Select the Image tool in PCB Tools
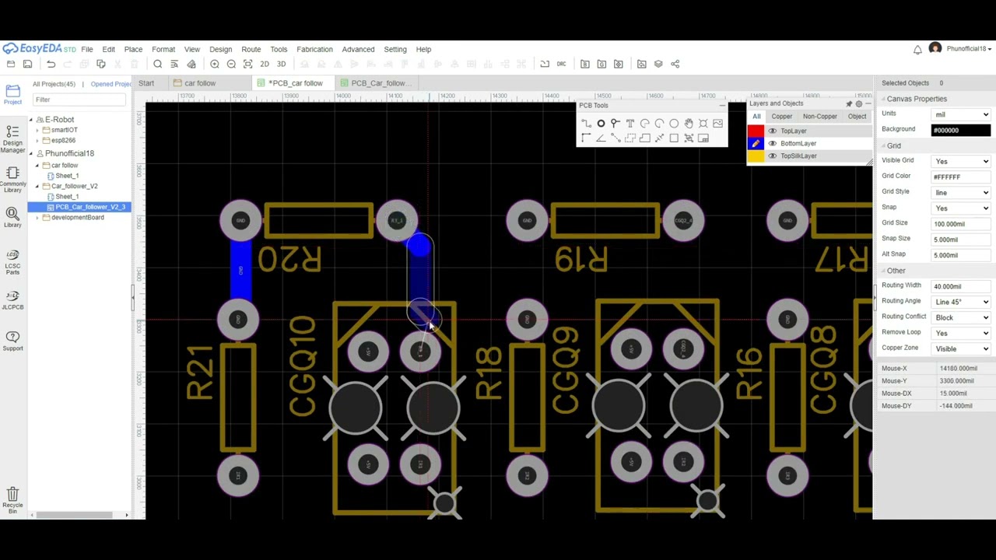Screen dimensions: 996x560 717,123
